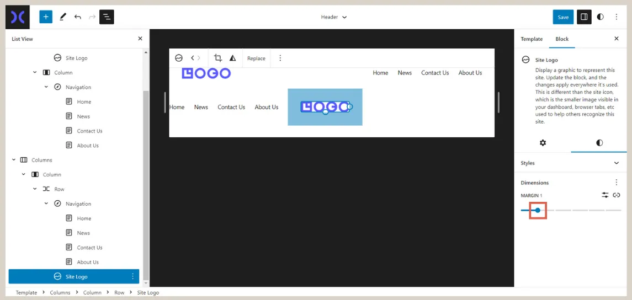Collapse Column chevron directly beneath Columns

[x=24, y=174]
